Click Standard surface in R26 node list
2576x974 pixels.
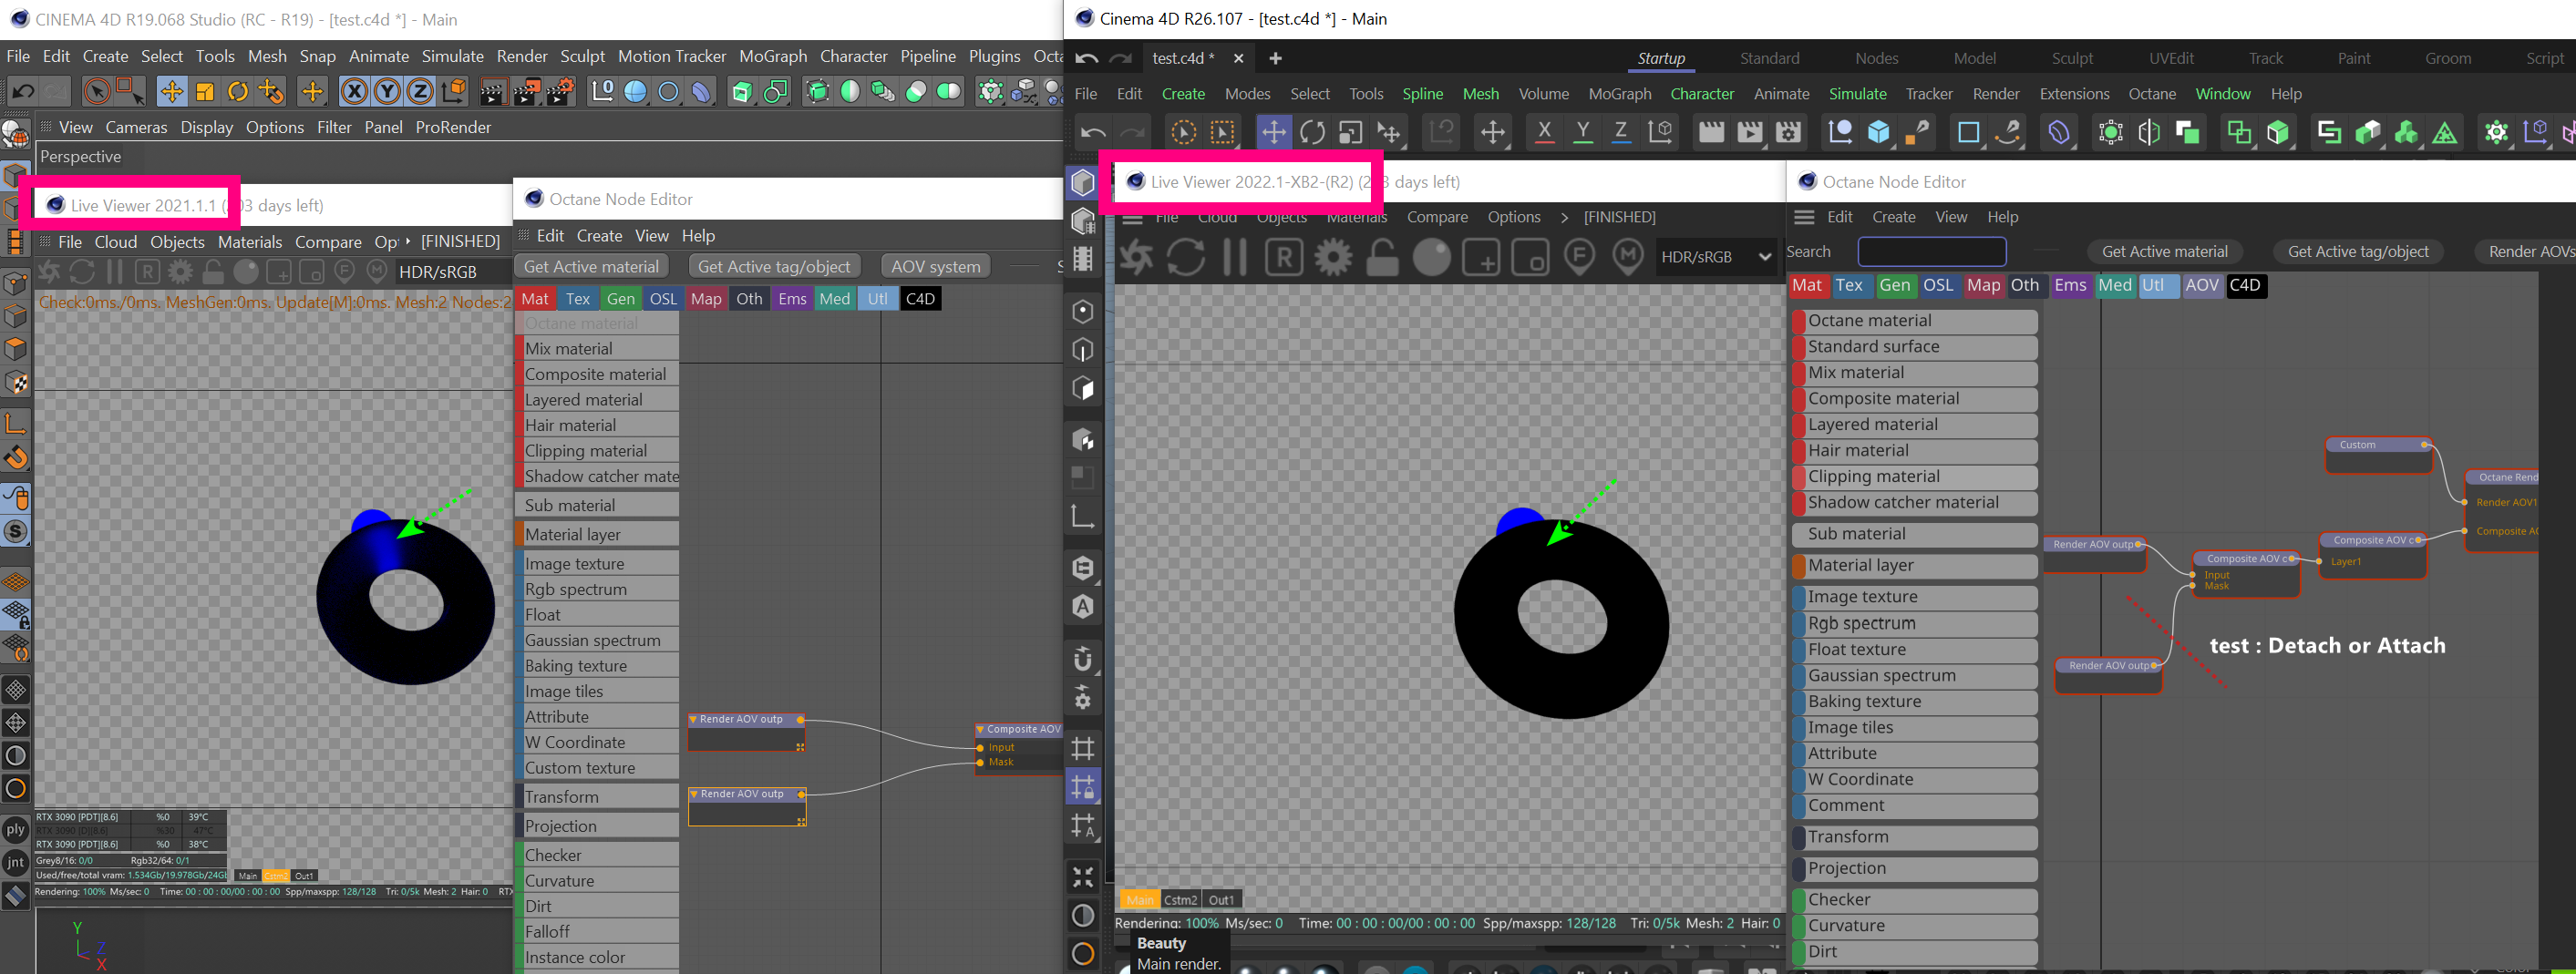(x=1915, y=347)
